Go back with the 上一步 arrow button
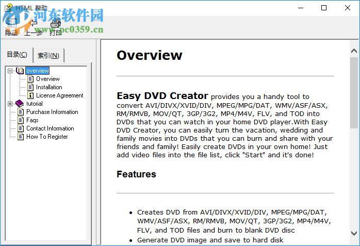Image resolution: width=360 pixels, height=246 pixels. pos(34,27)
